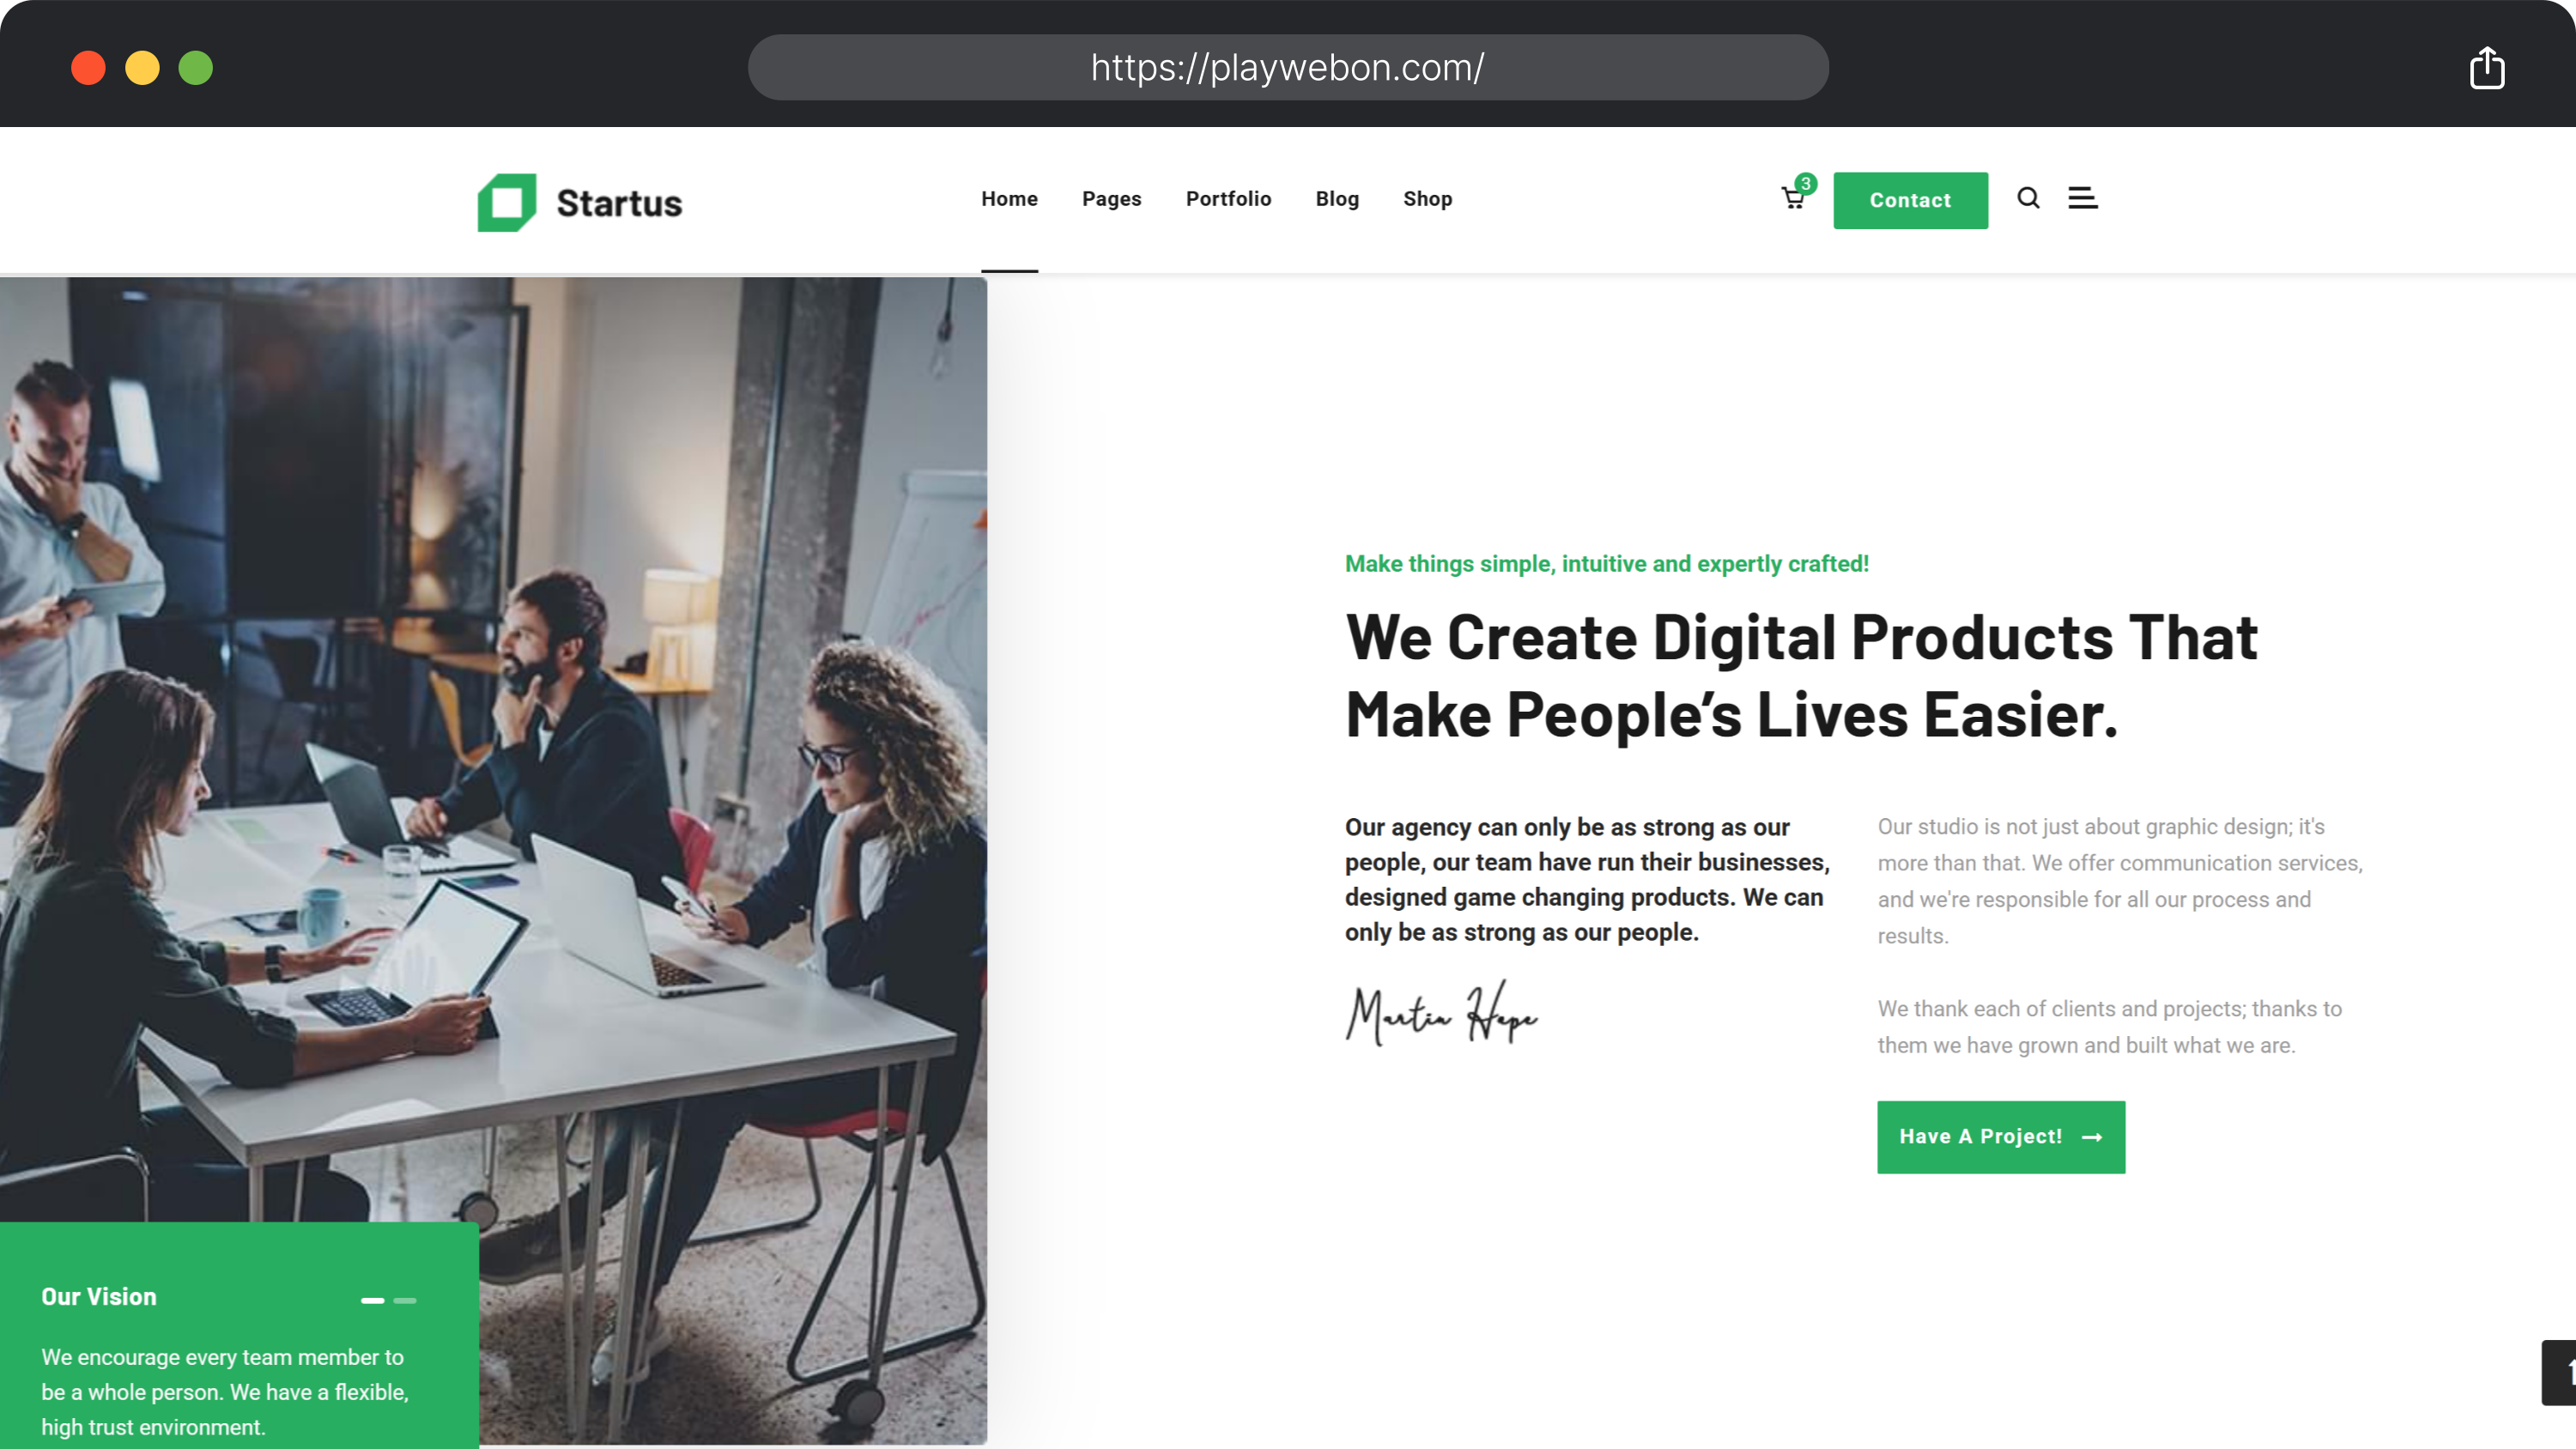Click the Startus green logo icon
The image size is (2576, 1449).
coord(507,203)
